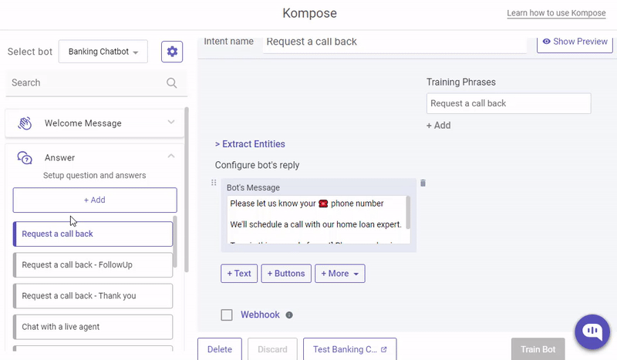Click + Add button under Answer
The width and height of the screenshot is (617, 360).
coord(95,200)
